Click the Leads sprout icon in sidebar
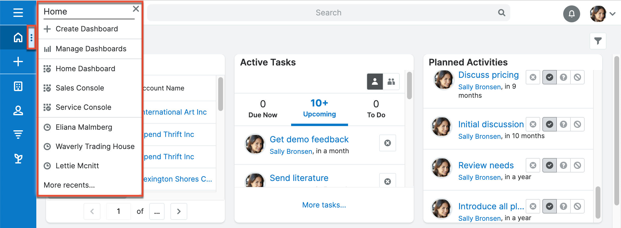Image resolution: width=621 pixels, height=228 pixels. tap(18, 158)
